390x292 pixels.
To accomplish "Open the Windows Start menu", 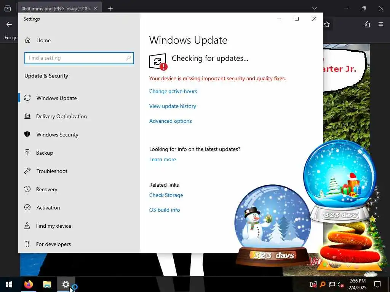I will (9, 284).
